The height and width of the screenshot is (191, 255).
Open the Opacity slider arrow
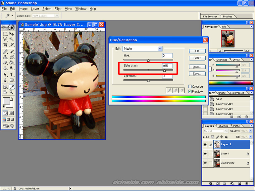[250, 131]
